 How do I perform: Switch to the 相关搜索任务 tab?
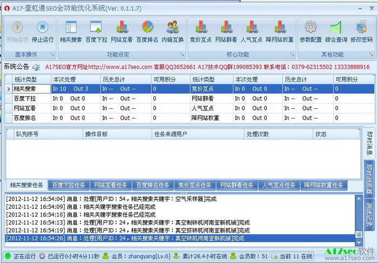click(26, 185)
